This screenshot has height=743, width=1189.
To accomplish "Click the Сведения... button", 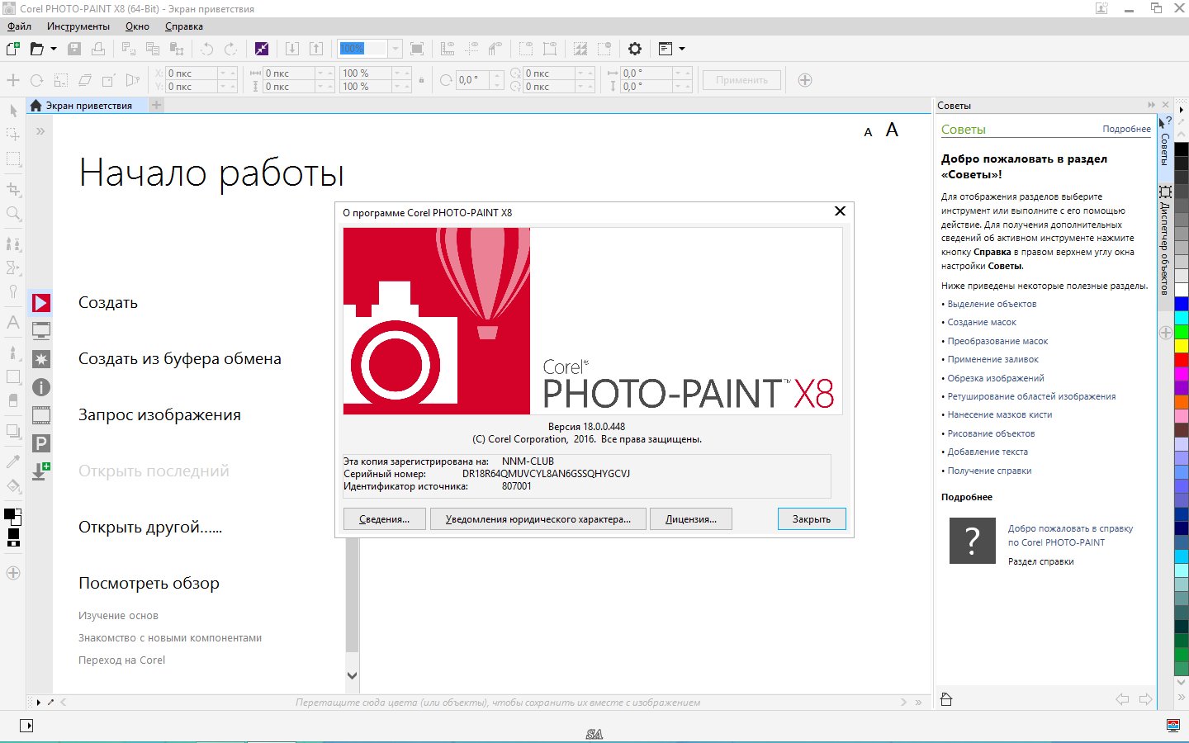I will pos(384,519).
